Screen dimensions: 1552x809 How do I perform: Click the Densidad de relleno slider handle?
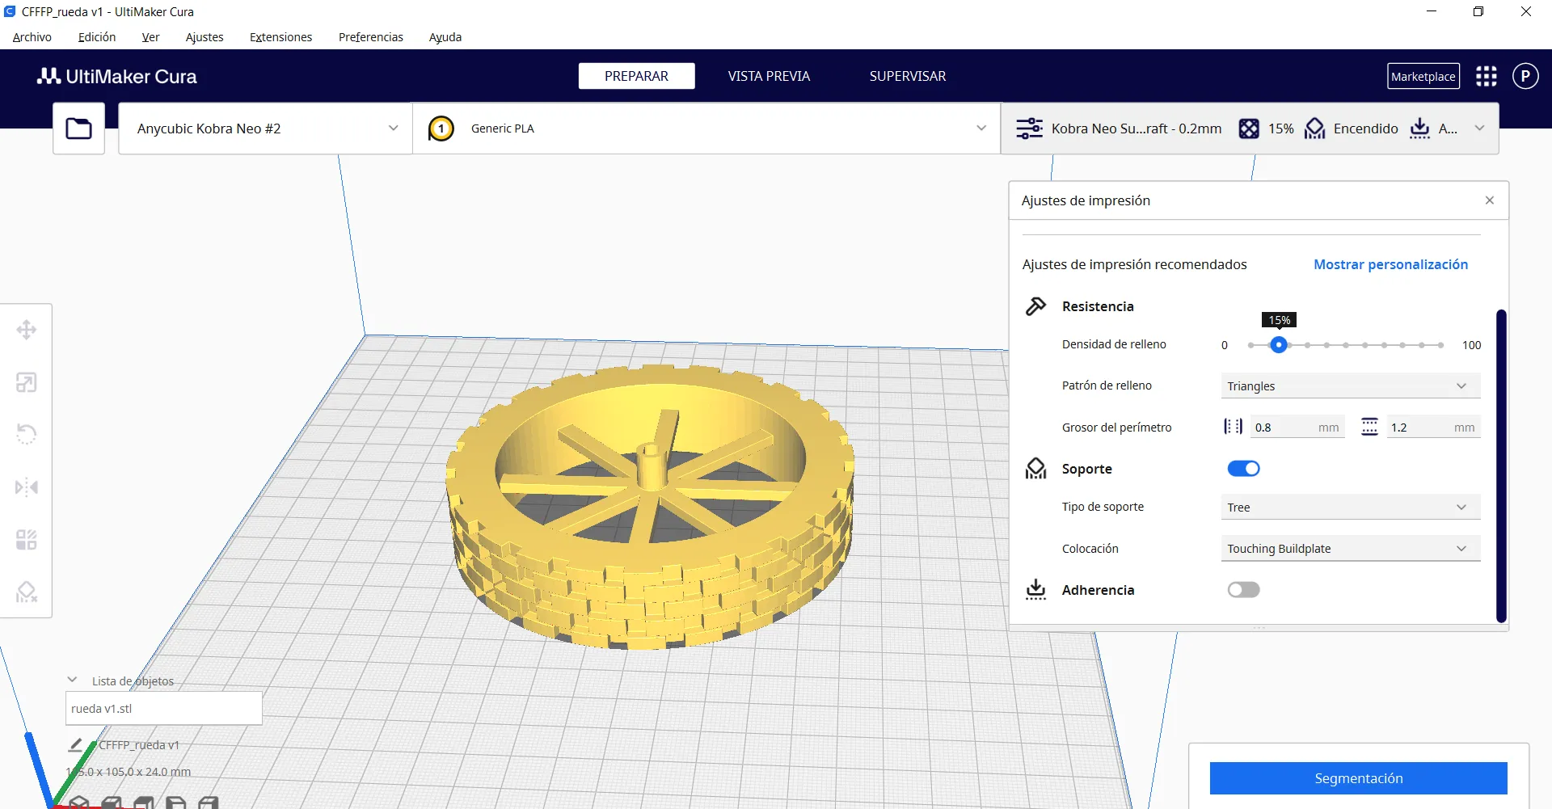point(1278,345)
